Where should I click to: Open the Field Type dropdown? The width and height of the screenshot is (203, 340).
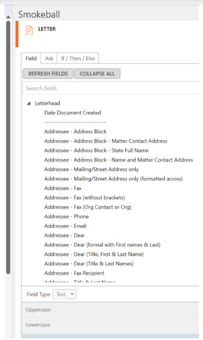pos(64,294)
